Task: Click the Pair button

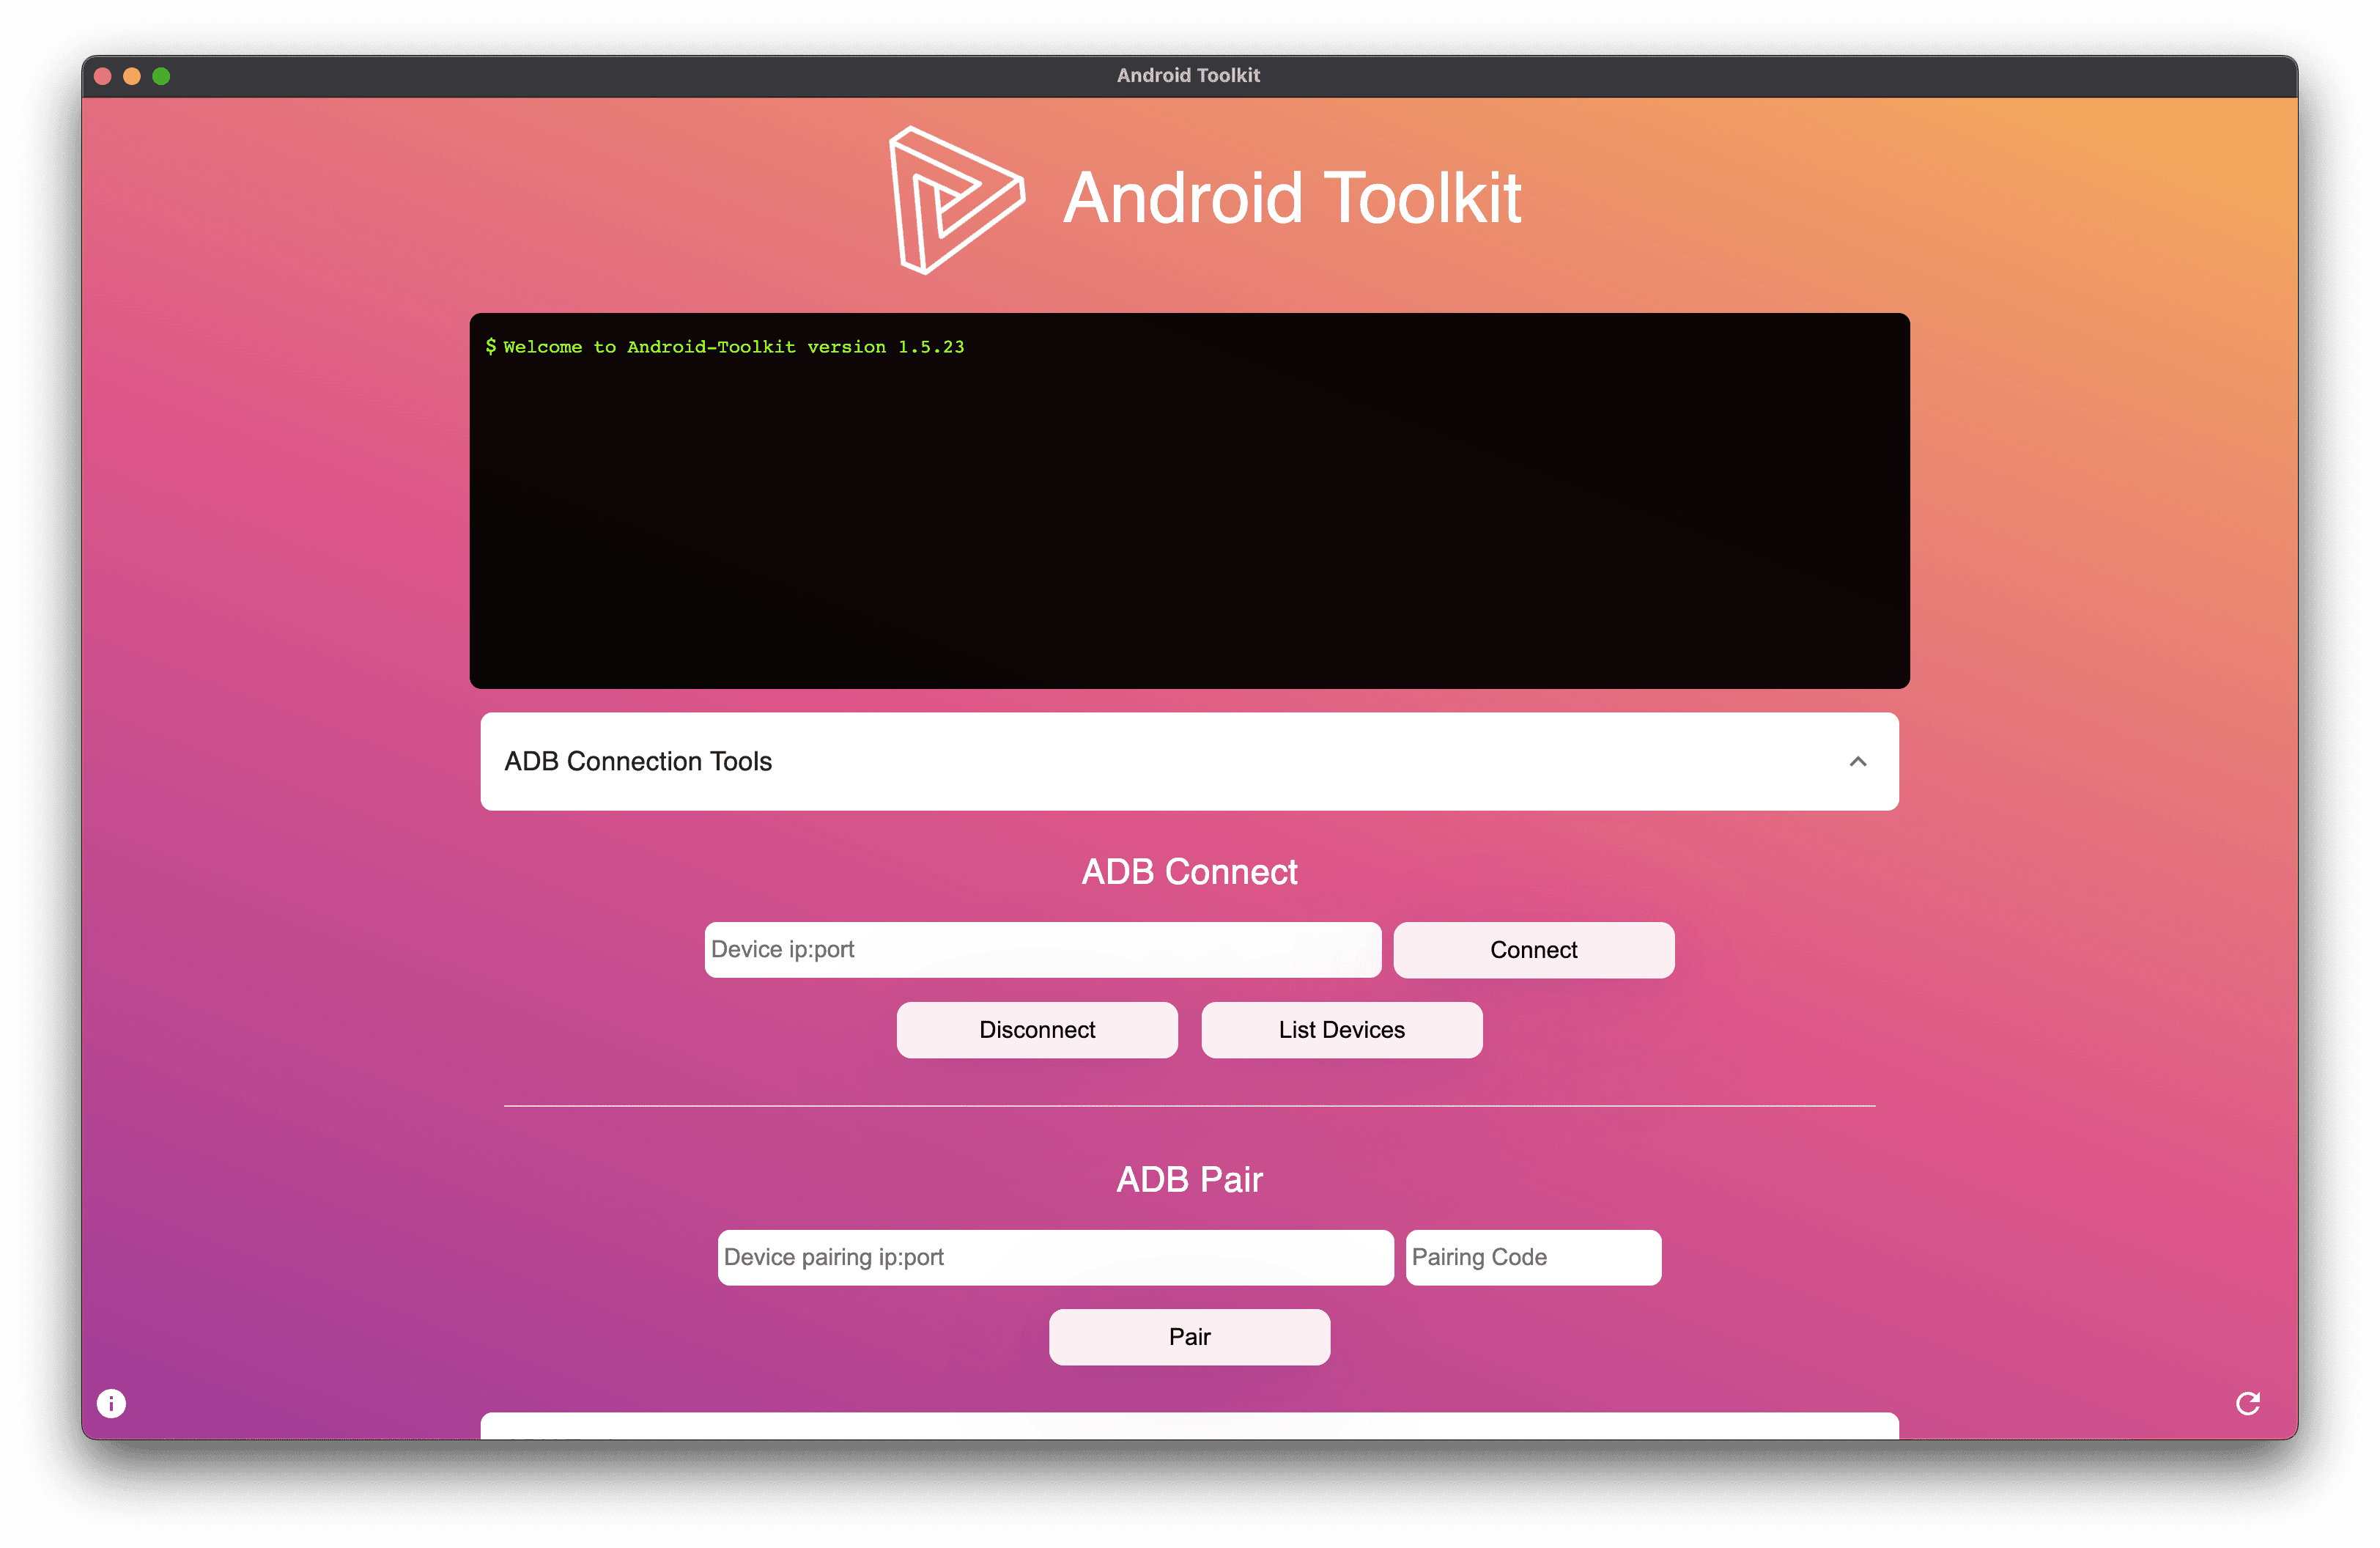Action: coord(1190,1336)
